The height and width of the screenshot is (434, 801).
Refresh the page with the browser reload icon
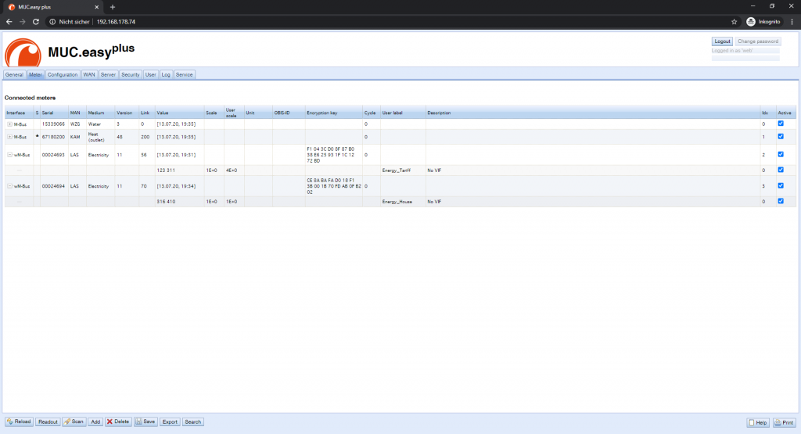36,21
